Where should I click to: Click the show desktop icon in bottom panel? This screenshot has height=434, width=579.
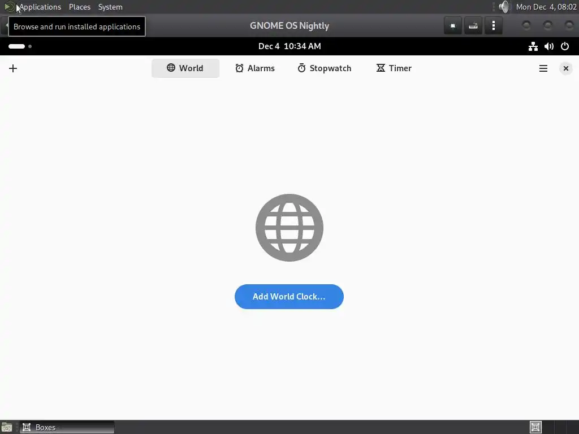[x=7, y=427]
